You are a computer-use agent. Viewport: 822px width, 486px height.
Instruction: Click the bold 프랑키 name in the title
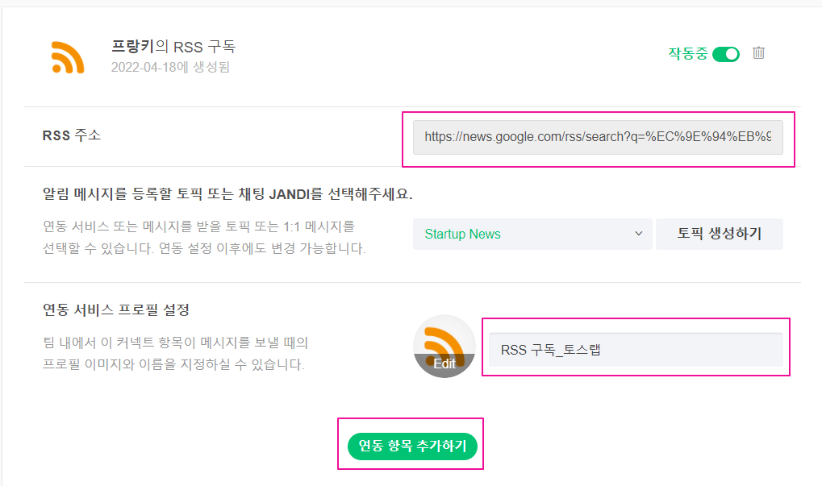click(x=132, y=47)
